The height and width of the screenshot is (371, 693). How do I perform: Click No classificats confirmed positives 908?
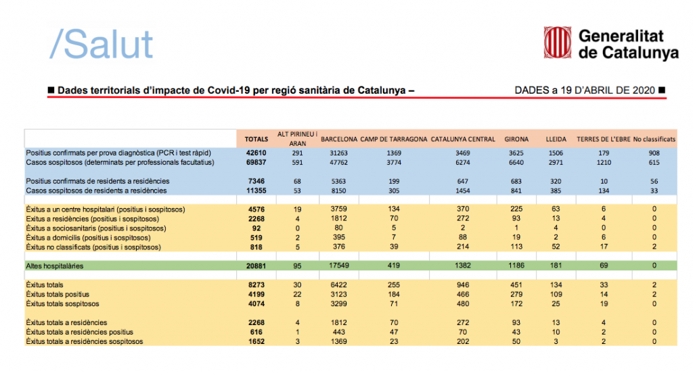(x=654, y=153)
